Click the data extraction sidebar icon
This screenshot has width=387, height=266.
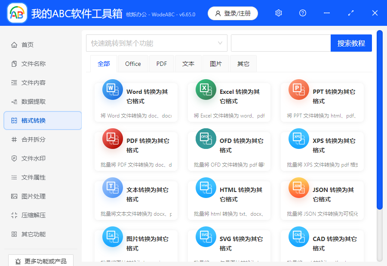point(14,102)
